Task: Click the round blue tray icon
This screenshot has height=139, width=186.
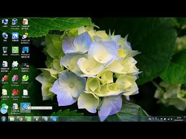Action: [153, 119]
